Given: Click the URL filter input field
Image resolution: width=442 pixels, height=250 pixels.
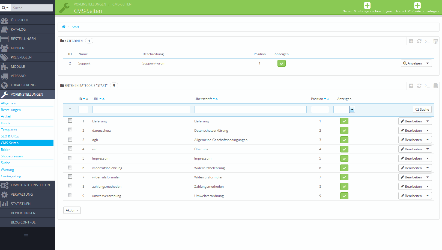Looking at the screenshot, I should click(x=141, y=110).
